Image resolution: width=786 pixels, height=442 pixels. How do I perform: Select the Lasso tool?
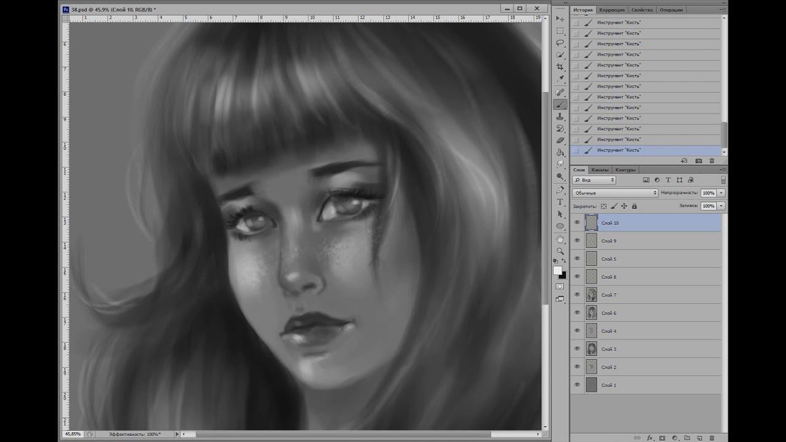click(560, 43)
